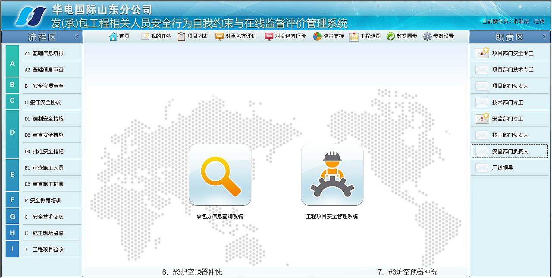This screenshot has height=278, width=552.
Task: Click ticker item 7、#3炉空预器冲洗
Action: click(x=408, y=272)
